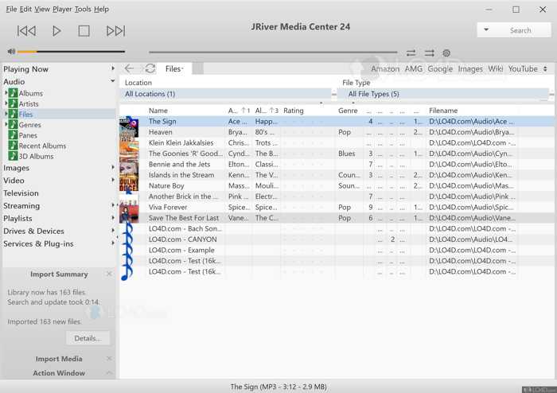Select the Bennie and the Jets row
The width and height of the screenshot is (557, 393).
(337, 165)
